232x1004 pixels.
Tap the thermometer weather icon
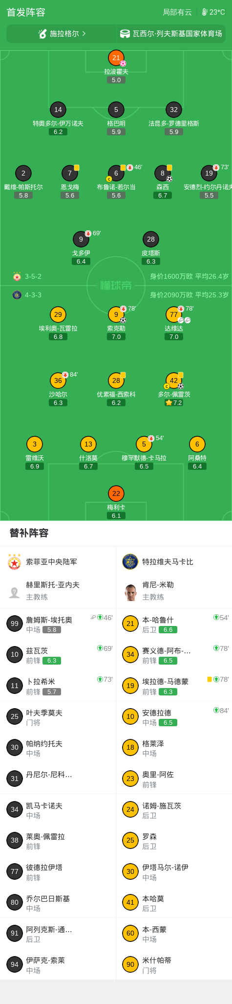coord(205,12)
